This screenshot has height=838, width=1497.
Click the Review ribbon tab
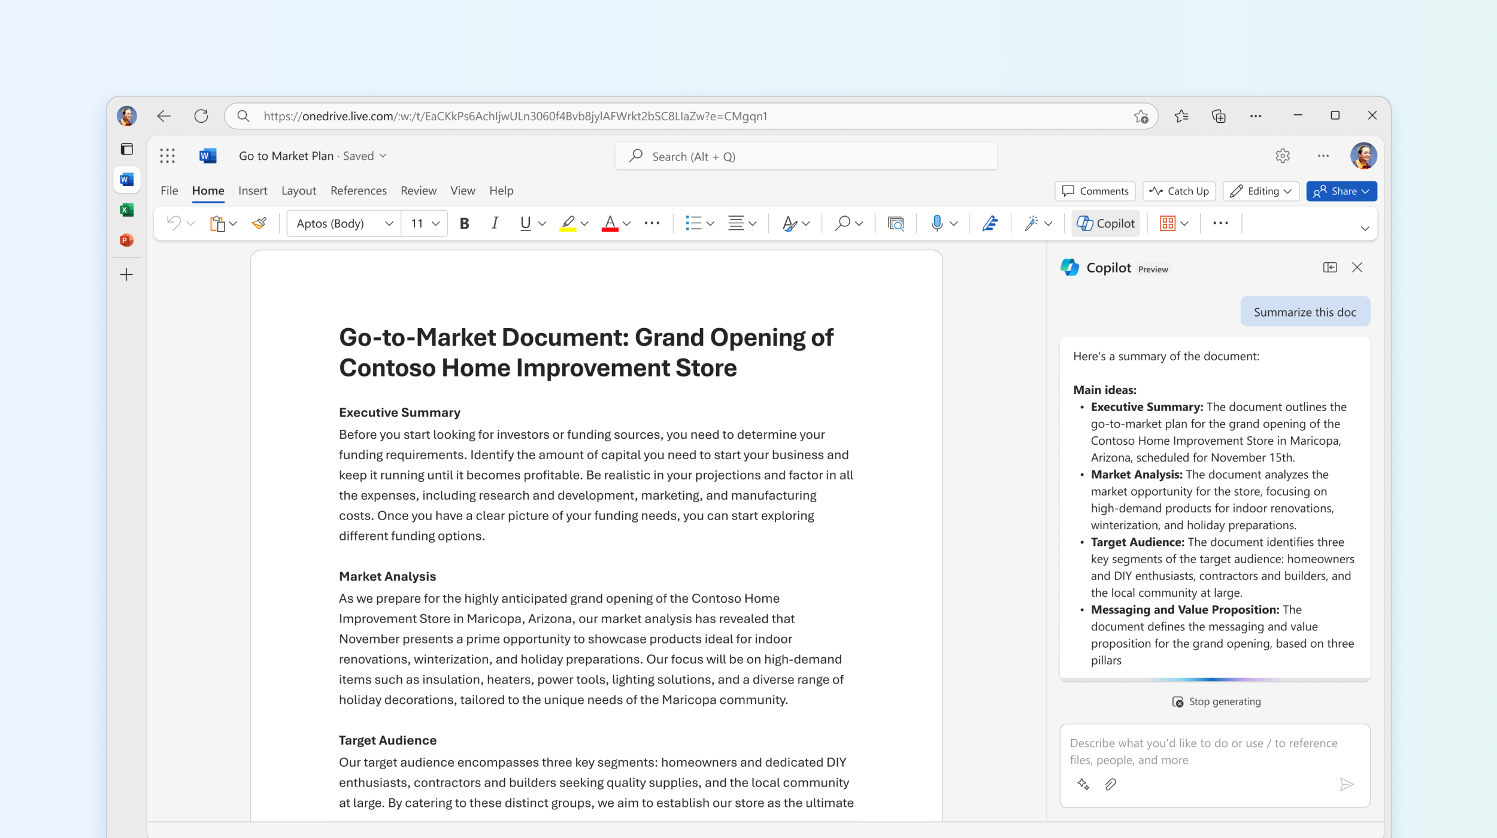coord(416,190)
